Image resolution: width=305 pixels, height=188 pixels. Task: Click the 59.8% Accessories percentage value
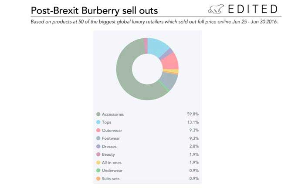[193, 114]
